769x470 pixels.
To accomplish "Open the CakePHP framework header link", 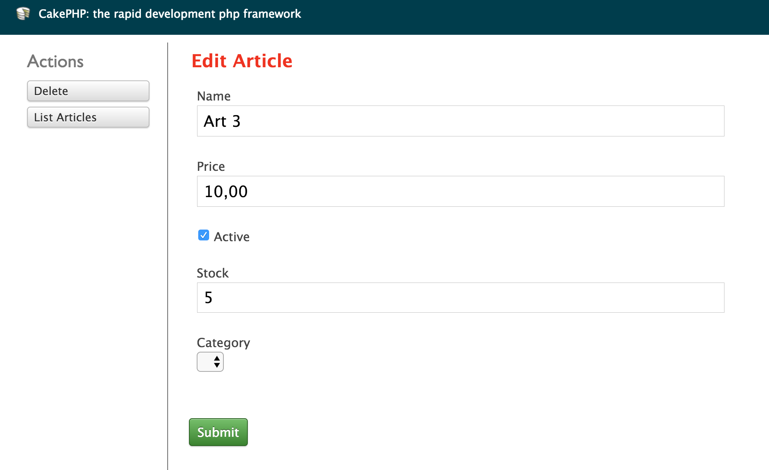I will 170,14.
